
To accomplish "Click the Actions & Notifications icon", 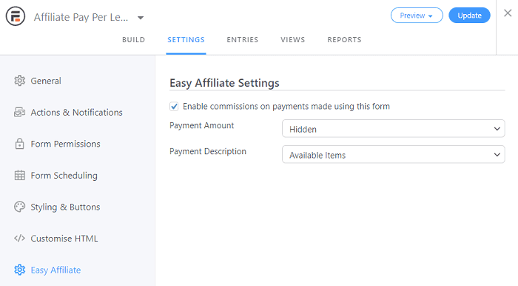I will pyautogui.click(x=19, y=112).
